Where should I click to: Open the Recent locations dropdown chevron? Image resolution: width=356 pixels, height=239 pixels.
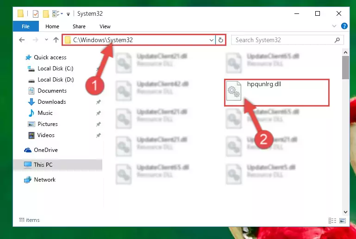tap(46, 40)
